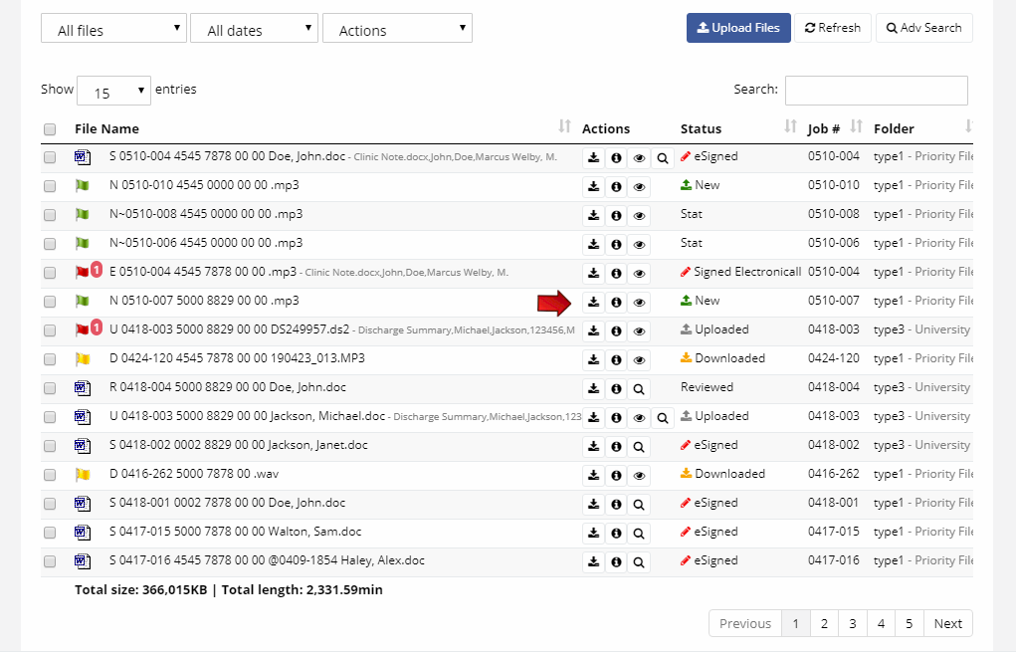The image size is (1016, 655).
Task: Download the D 0416-262 wav file
Action: click(593, 475)
